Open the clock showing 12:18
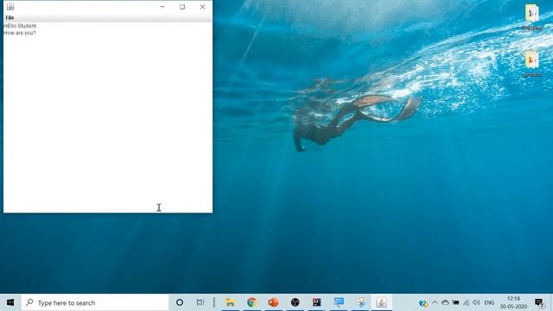 click(x=513, y=302)
